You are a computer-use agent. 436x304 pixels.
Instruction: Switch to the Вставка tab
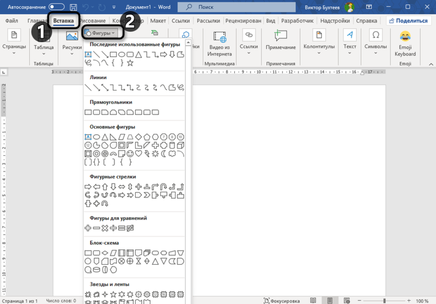coord(63,21)
